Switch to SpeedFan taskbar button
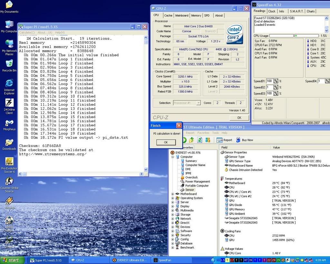This screenshot has width=330, height=264. (x=171, y=260)
